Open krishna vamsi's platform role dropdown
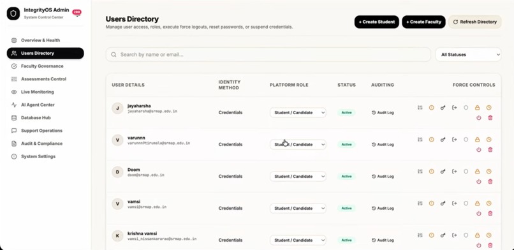This screenshot has height=250, width=514. coord(298,240)
